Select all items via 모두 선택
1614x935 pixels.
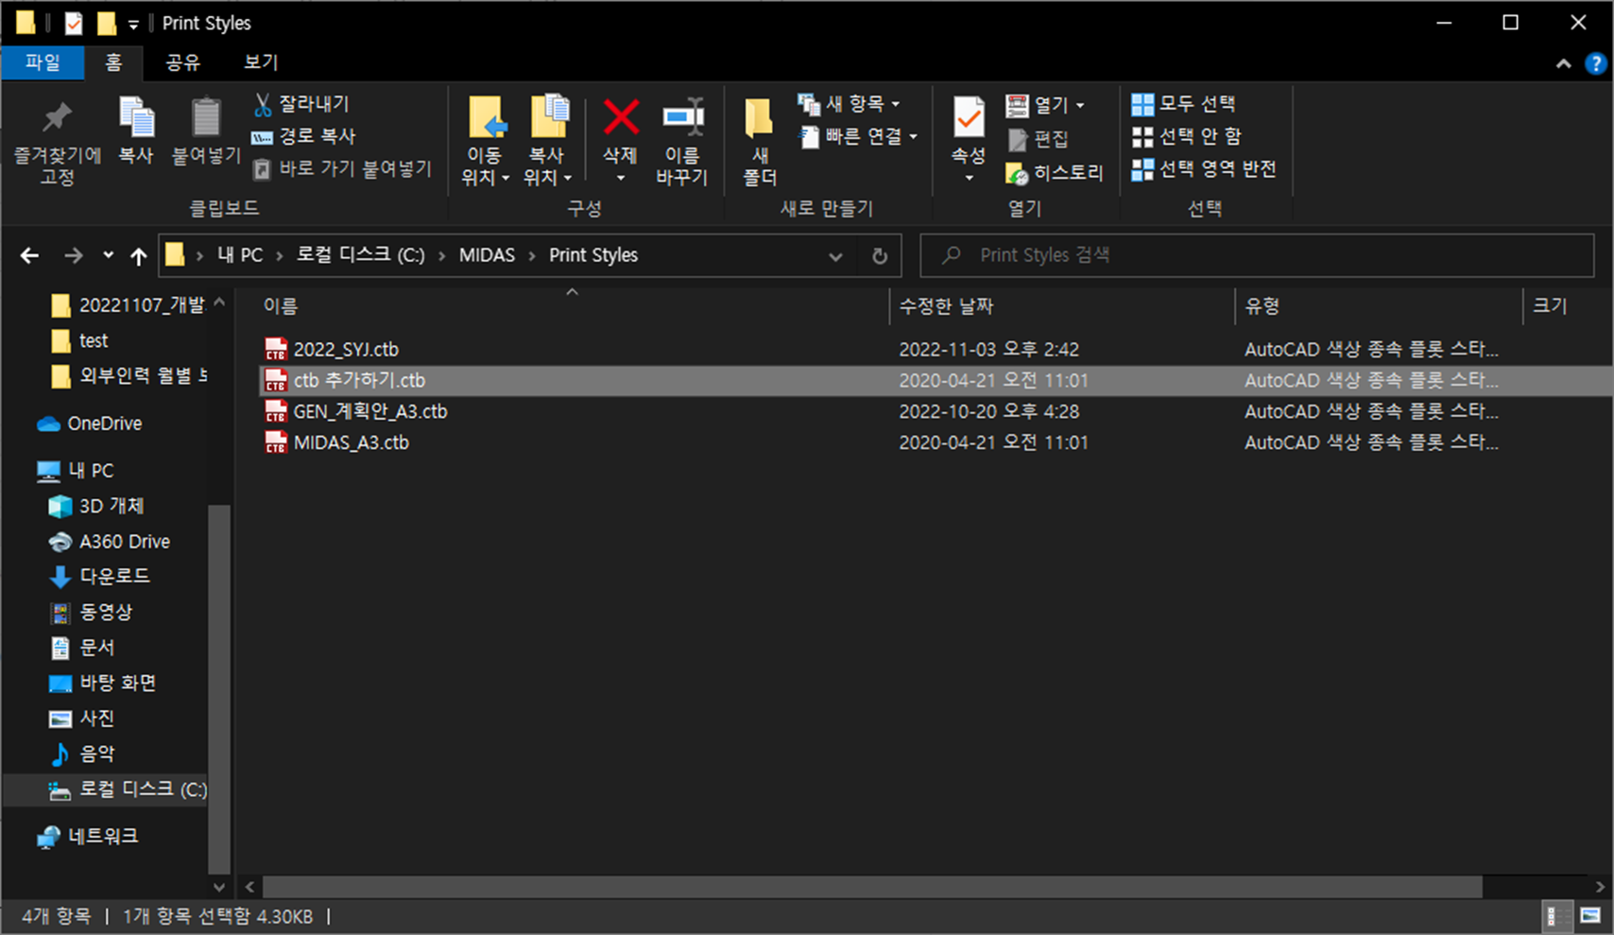[x=1187, y=104]
